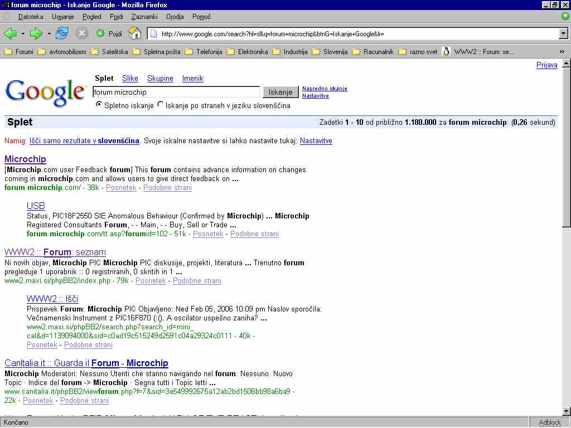Open CanItalia.it Forum - Microchip result
This screenshot has height=428, width=571.
coord(86,363)
